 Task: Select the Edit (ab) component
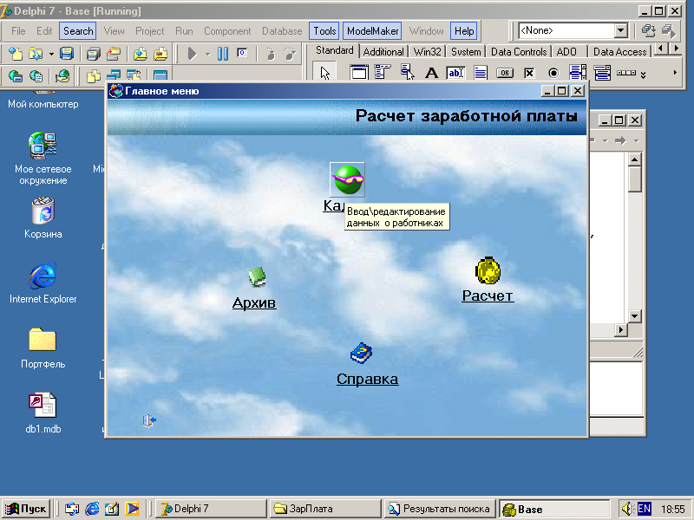tap(456, 73)
